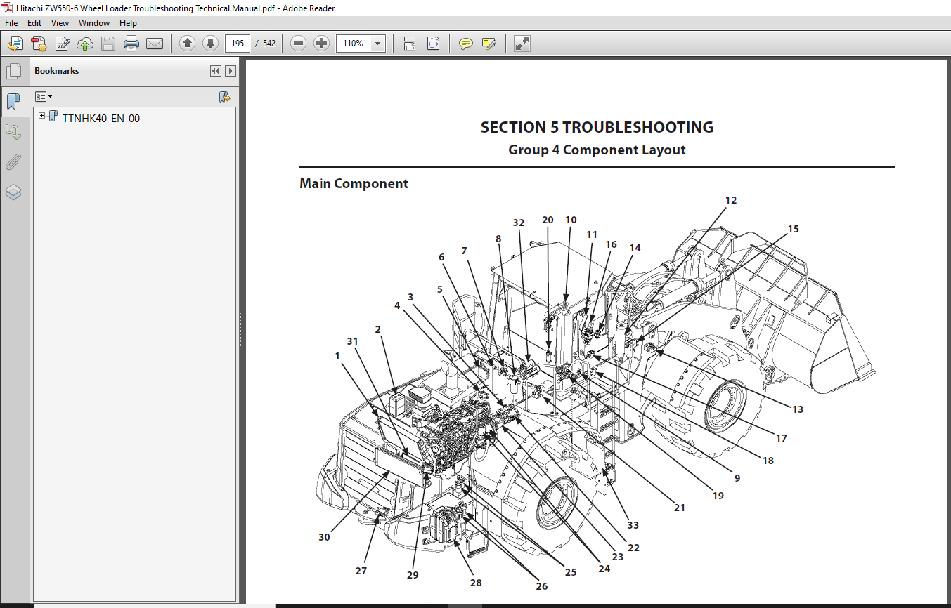This screenshot has height=608, width=951.
Task: Click the Open file toolbar icon
Action: (x=15, y=44)
